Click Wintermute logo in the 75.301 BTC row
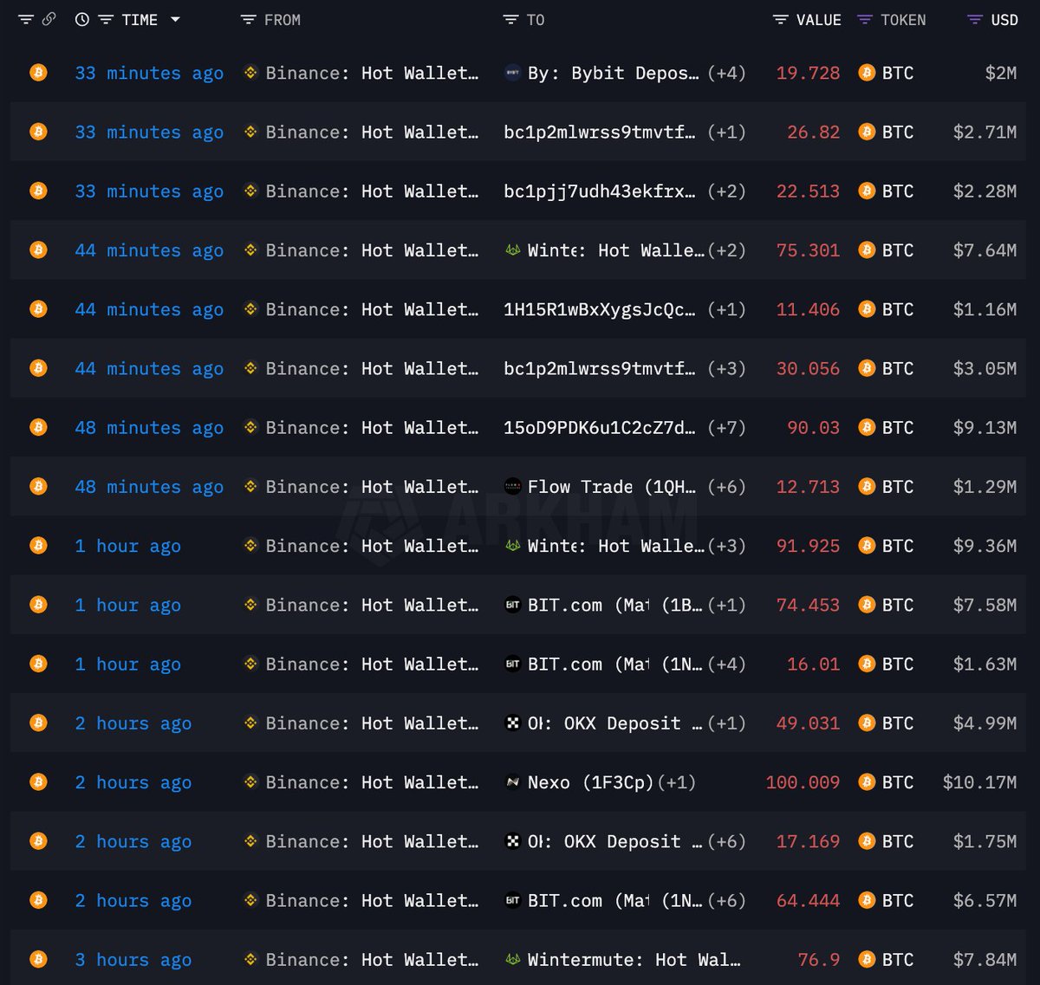The width and height of the screenshot is (1040, 985). pyautogui.click(x=512, y=250)
